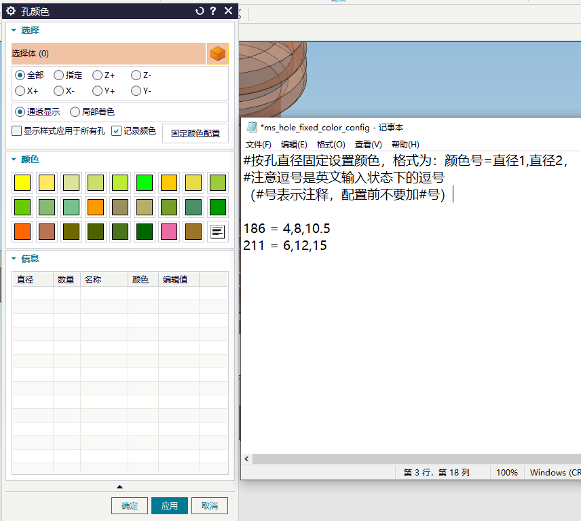Collapse the 信息 section

click(14, 258)
